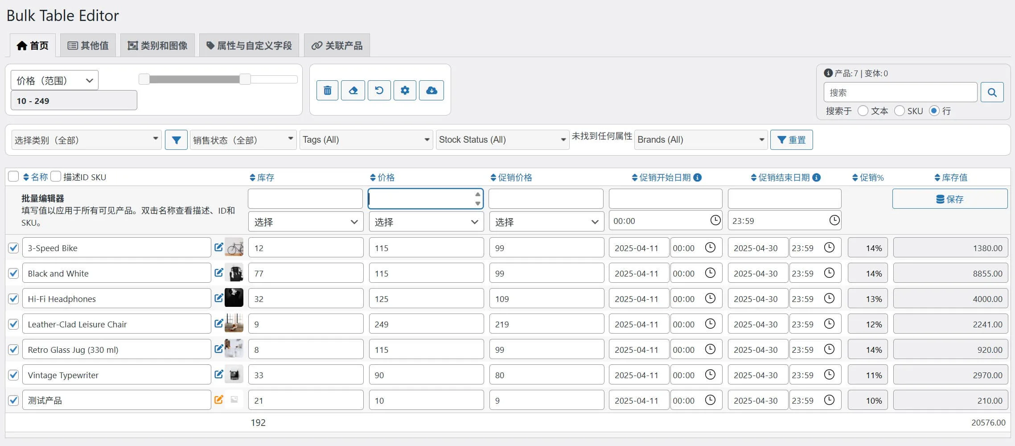Screen dimensions: 1015x446
Task: Select the SKU search radio button
Action: pyautogui.click(x=900, y=111)
